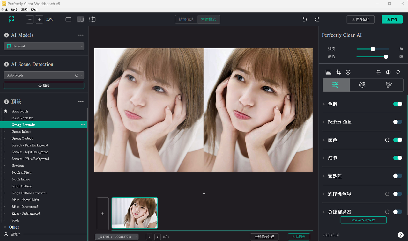Expand the 颜色 section arrow

coord(324,140)
